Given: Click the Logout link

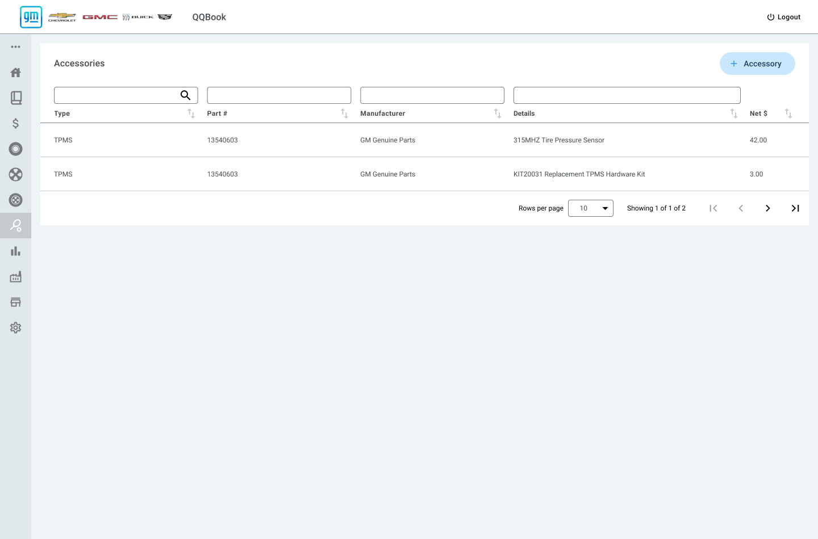Looking at the screenshot, I should 783,17.
